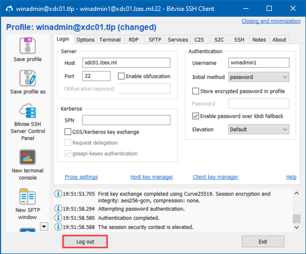306x254 pixels.
Task: Click the Bitvise app icon in title bar
Action: click(9, 9)
